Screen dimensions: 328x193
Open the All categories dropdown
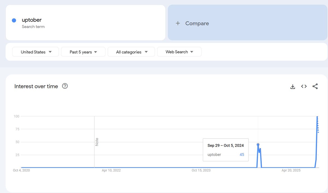coord(131,52)
